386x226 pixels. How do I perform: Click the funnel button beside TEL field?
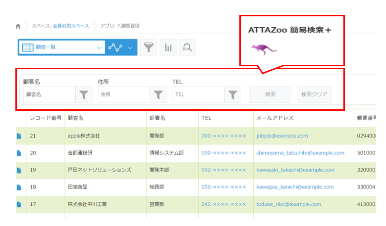[x=232, y=94]
